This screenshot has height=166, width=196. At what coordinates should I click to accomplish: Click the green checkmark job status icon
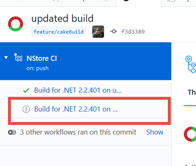pyautogui.click(x=26, y=91)
